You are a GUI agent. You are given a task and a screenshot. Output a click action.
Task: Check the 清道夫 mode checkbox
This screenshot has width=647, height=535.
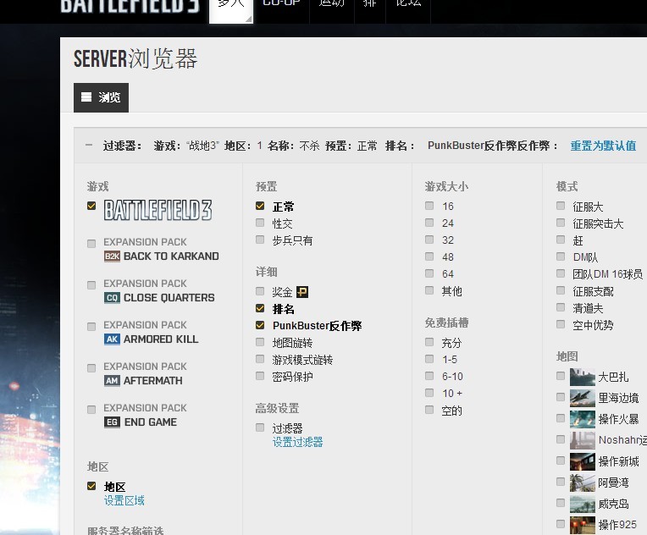[x=561, y=307]
